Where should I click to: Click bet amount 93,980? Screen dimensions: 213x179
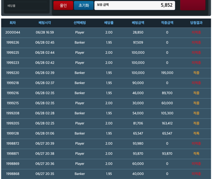coord(138,143)
